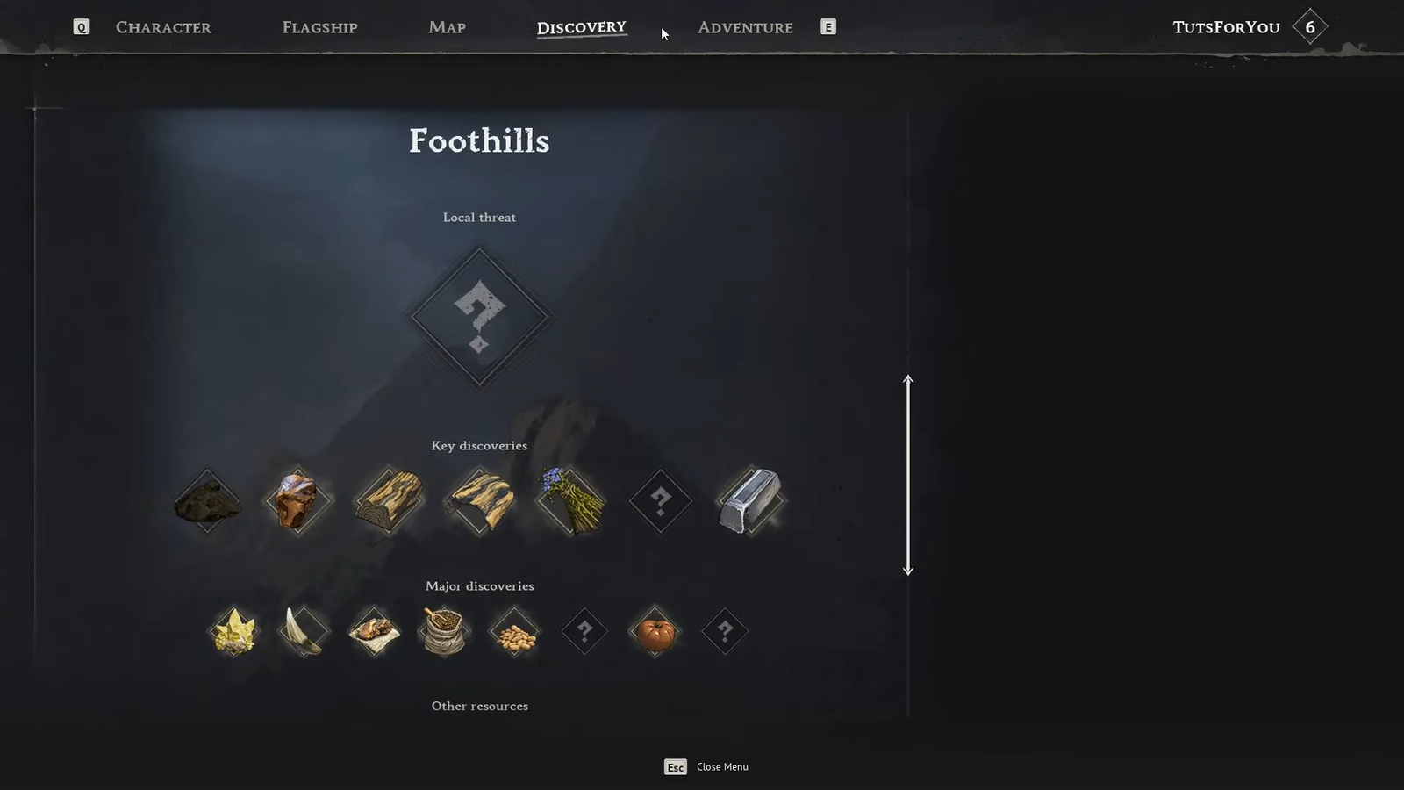
Task: Select the metal ingot key discovery
Action: [750, 501]
